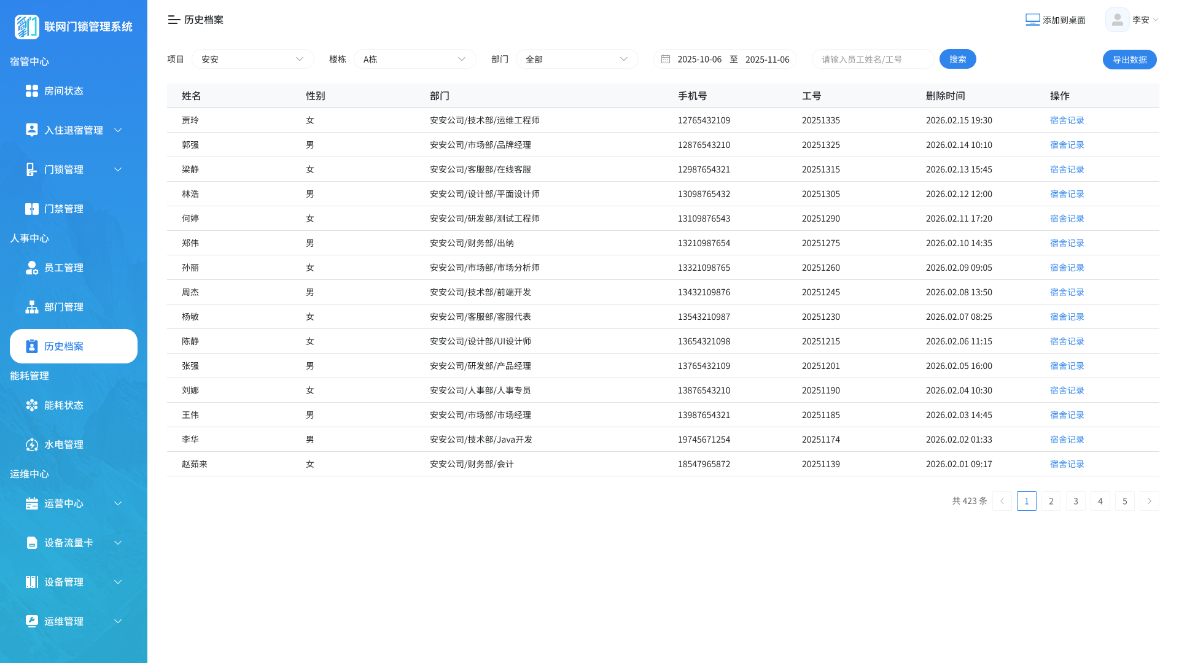Image resolution: width=1179 pixels, height=663 pixels.
Task: Expand the 设备流量卡 submenu
Action: point(74,543)
